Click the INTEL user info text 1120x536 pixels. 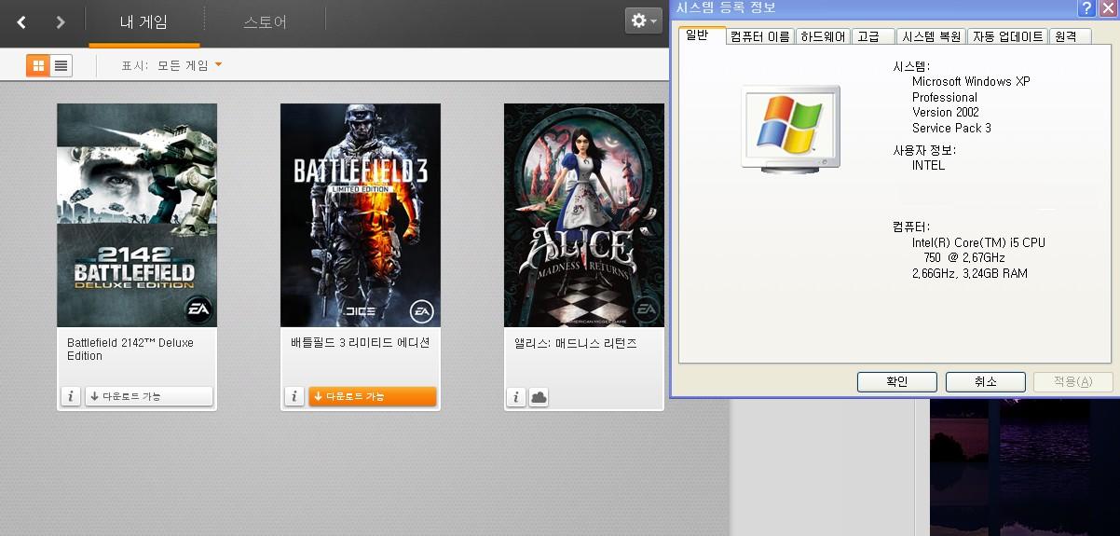[928, 165]
